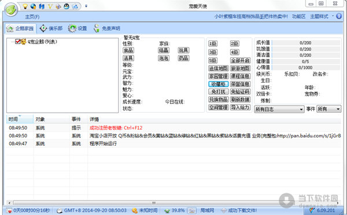347x215 pixels.
Task: Click the compass icon beside 俱乐部
Action: [x=43, y=28]
